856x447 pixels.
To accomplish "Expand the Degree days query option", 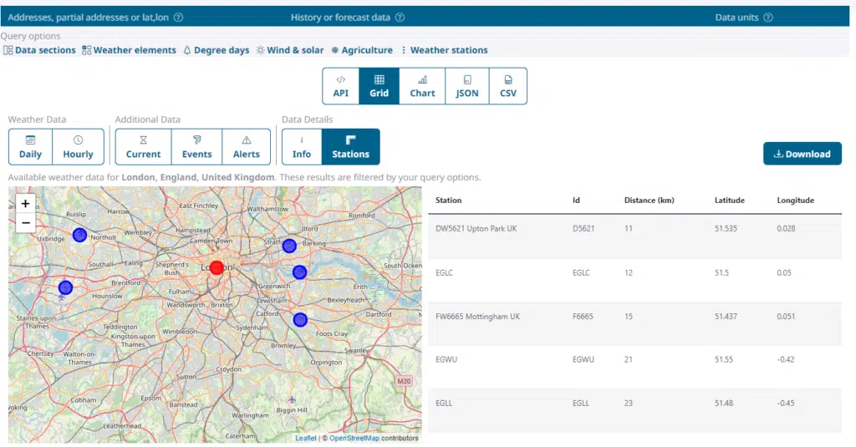I will pyautogui.click(x=216, y=50).
